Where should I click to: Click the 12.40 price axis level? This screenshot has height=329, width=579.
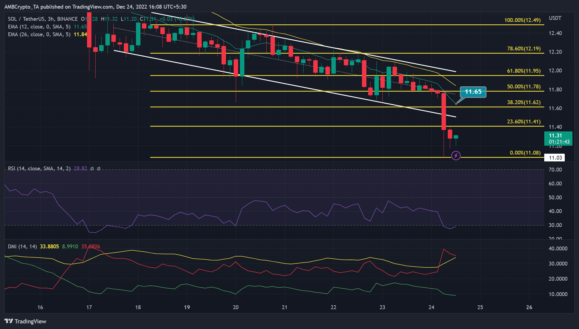(x=555, y=33)
